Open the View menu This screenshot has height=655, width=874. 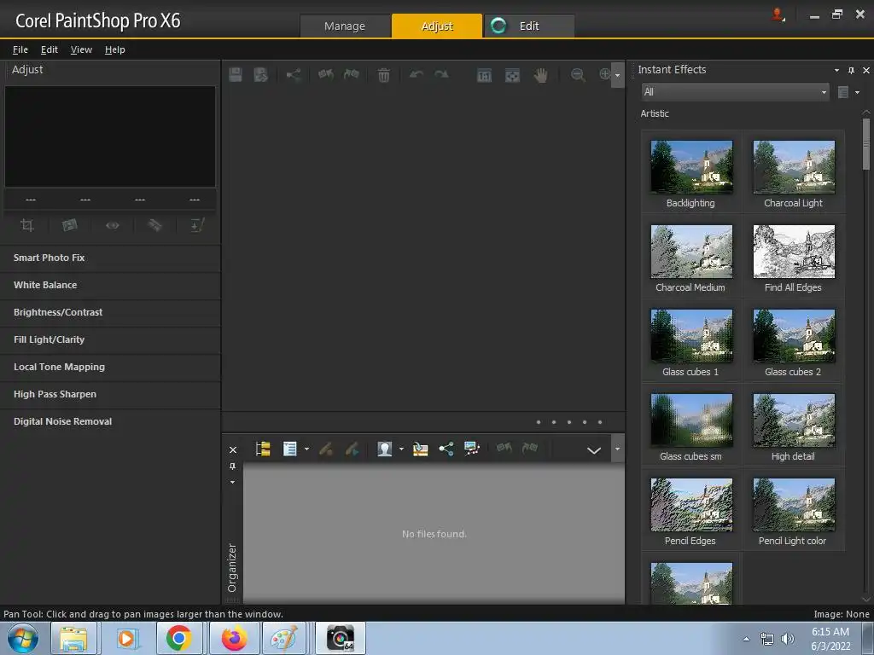pyautogui.click(x=81, y=49)
